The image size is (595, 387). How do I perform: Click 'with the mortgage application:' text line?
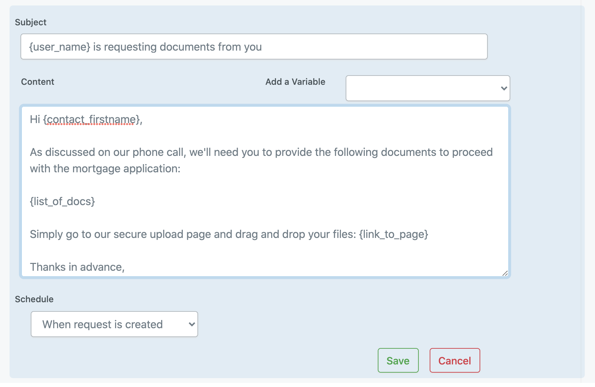click(x=105, y=169)
